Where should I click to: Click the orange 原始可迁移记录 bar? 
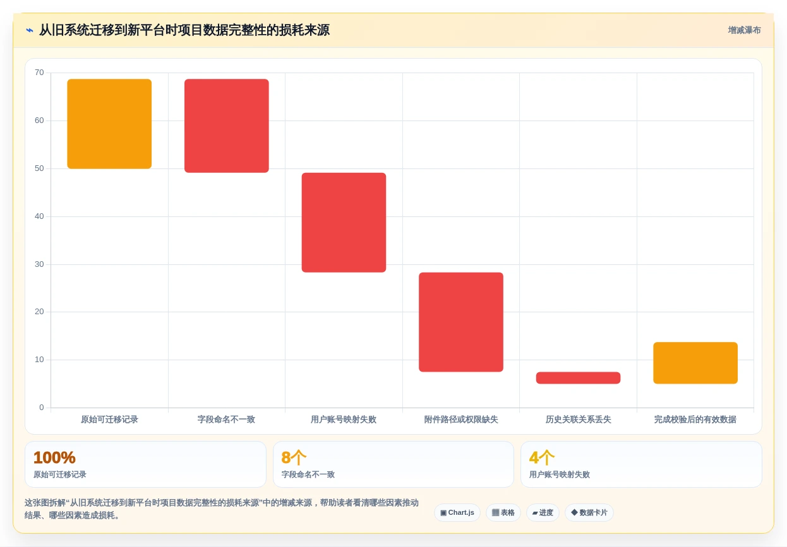click(109, 124)
